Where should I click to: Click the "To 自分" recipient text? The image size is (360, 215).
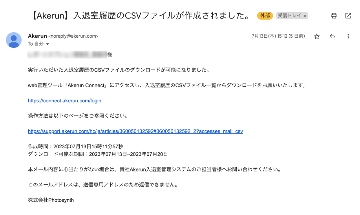click(x=36, y=44)
